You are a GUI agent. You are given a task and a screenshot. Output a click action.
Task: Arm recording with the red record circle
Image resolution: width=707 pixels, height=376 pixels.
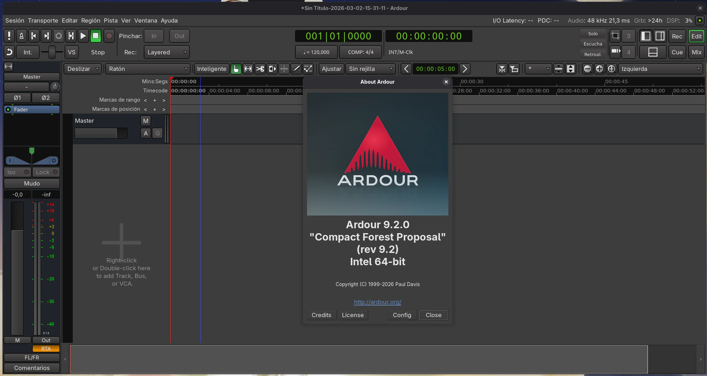[109, 36]
